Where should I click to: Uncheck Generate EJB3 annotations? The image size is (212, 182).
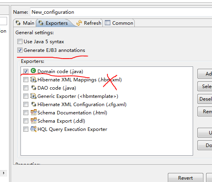point(20,50)
